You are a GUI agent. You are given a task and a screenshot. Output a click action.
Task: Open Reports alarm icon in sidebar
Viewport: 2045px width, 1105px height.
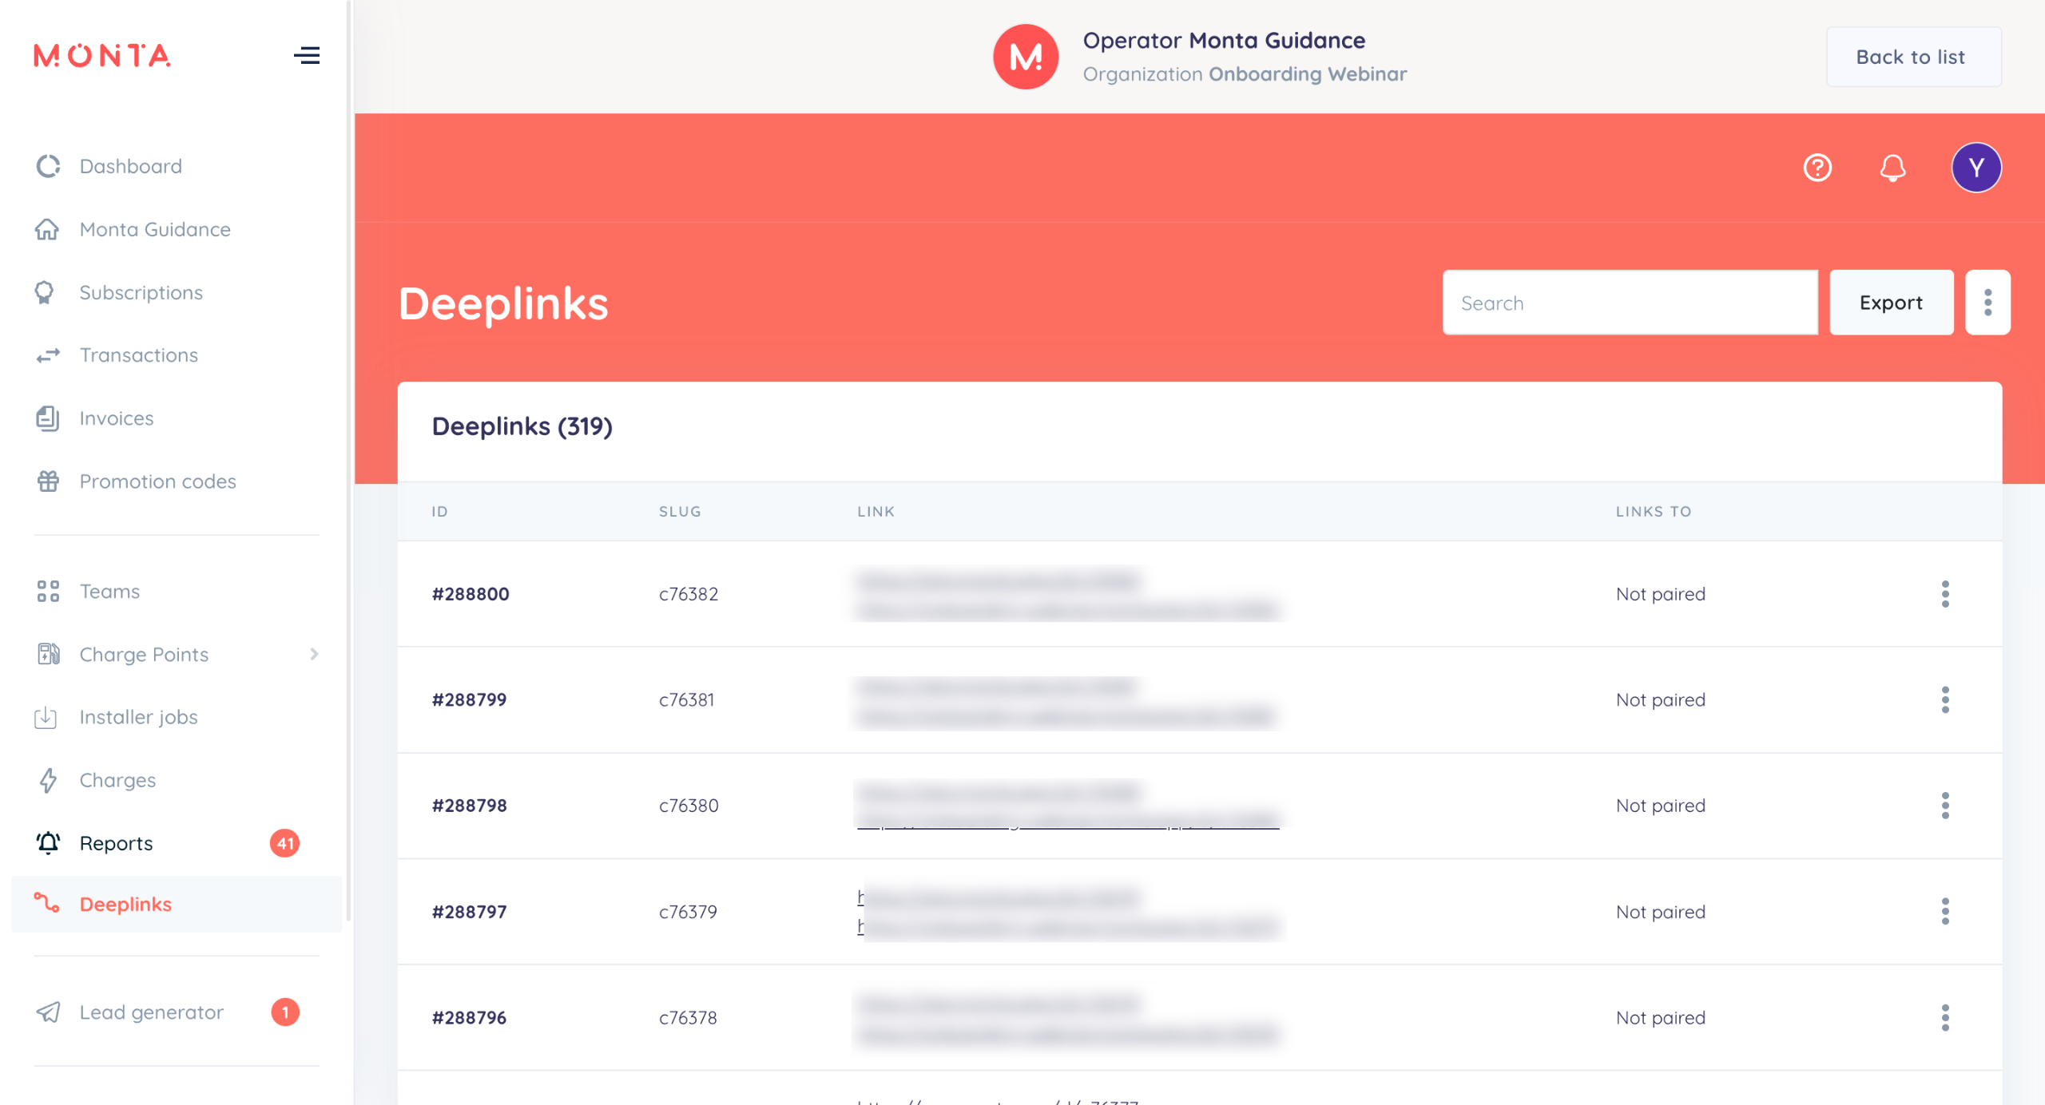click(48, 843)
